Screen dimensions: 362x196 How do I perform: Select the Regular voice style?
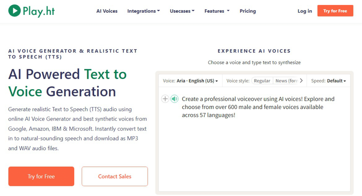(262, 81)
